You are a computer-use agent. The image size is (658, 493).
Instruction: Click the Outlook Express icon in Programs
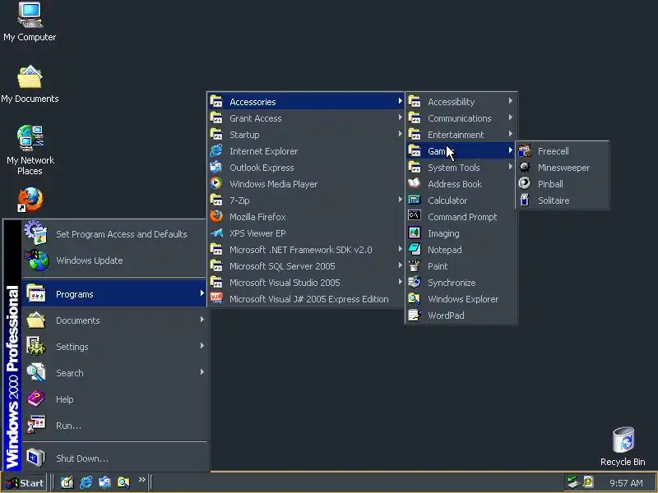click(216, 167)
